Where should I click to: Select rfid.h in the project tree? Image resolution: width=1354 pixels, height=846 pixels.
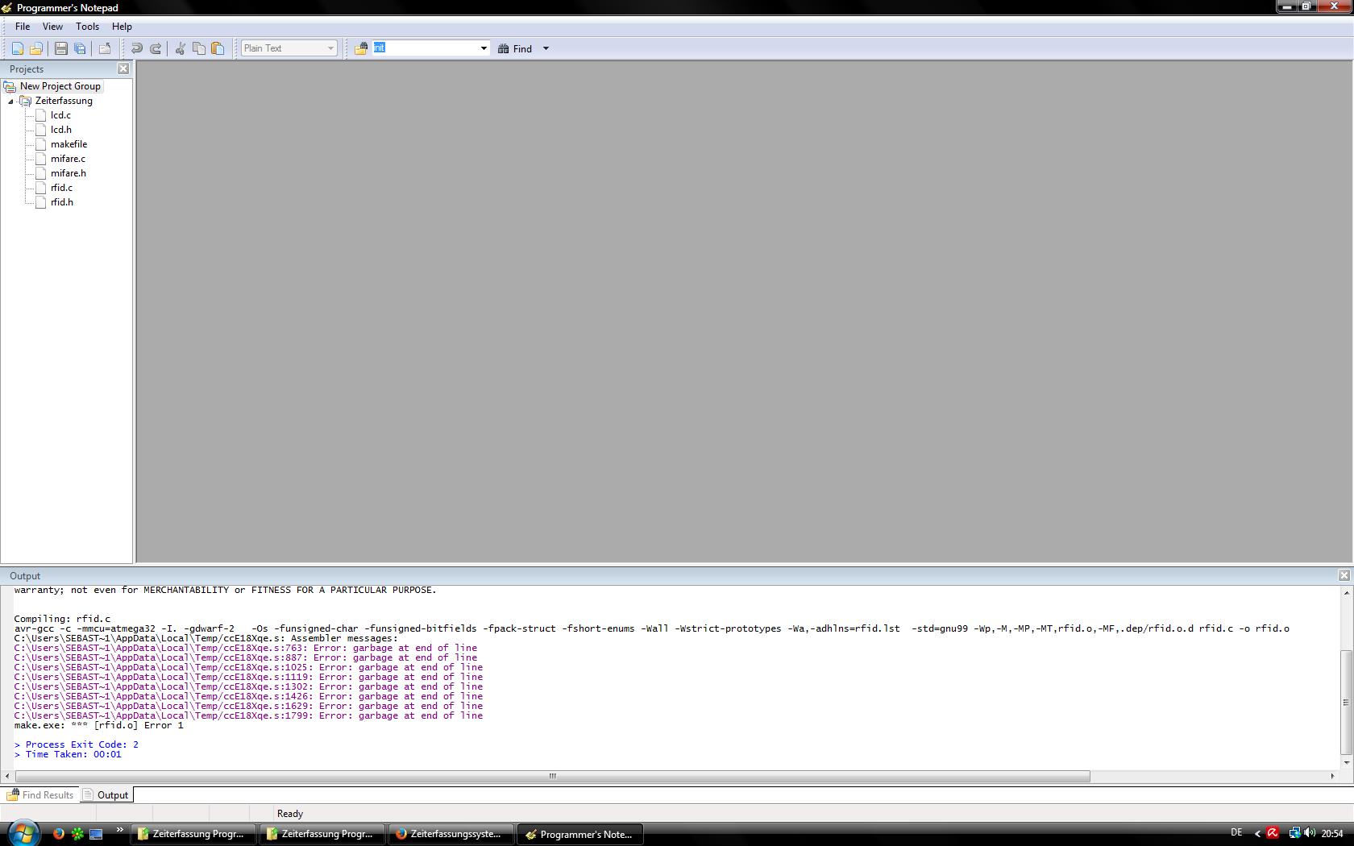[62, 202]
